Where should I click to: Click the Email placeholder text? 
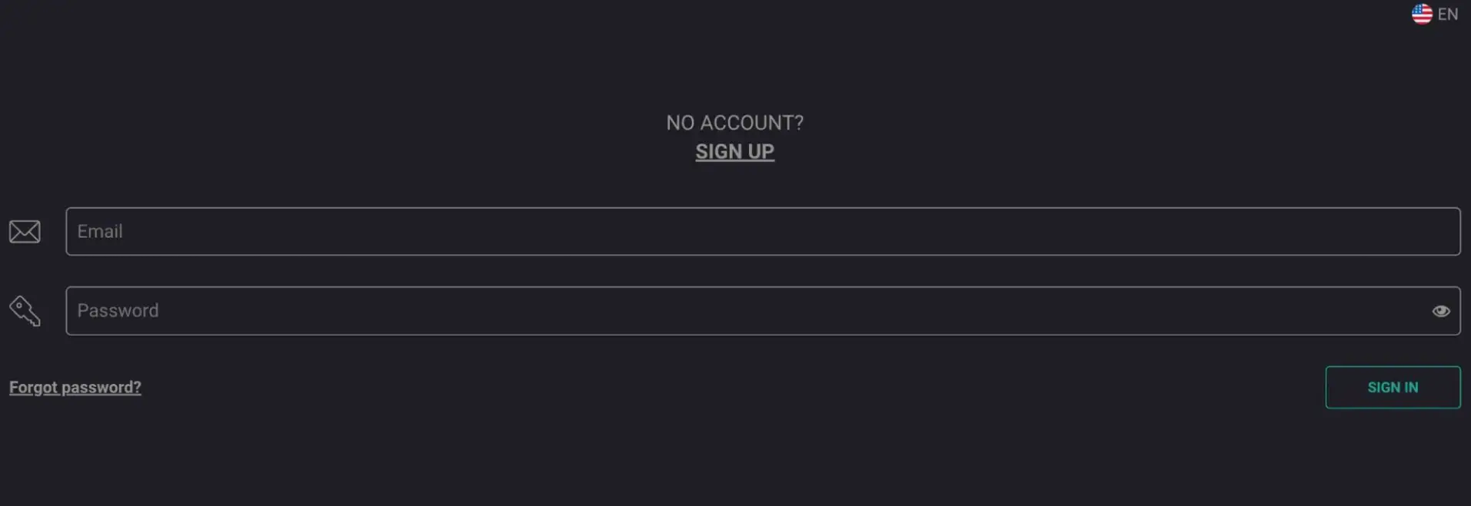click(100, 231)
